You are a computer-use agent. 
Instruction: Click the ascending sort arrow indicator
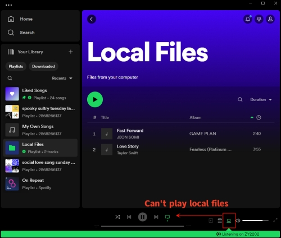[252, 117]
